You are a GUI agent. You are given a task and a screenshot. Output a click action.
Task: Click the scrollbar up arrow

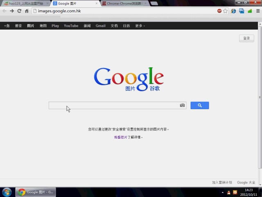pyautogui.click(x=260, y=24)
